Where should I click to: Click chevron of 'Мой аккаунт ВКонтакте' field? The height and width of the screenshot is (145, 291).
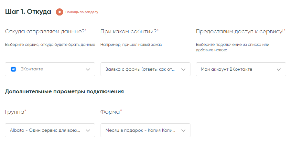tap(279, 69)
